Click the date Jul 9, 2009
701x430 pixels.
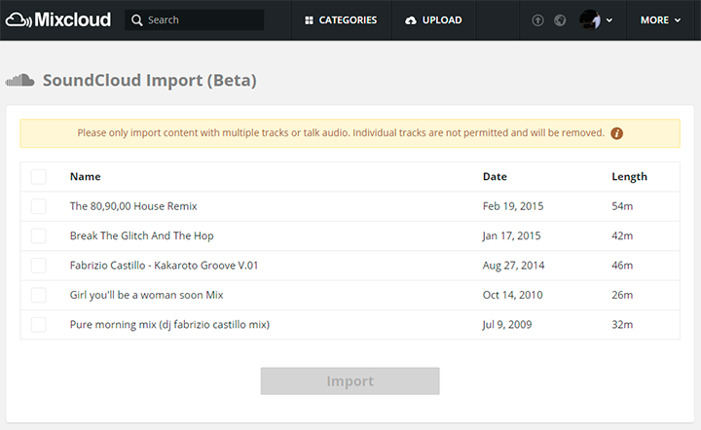click(507, 325)
